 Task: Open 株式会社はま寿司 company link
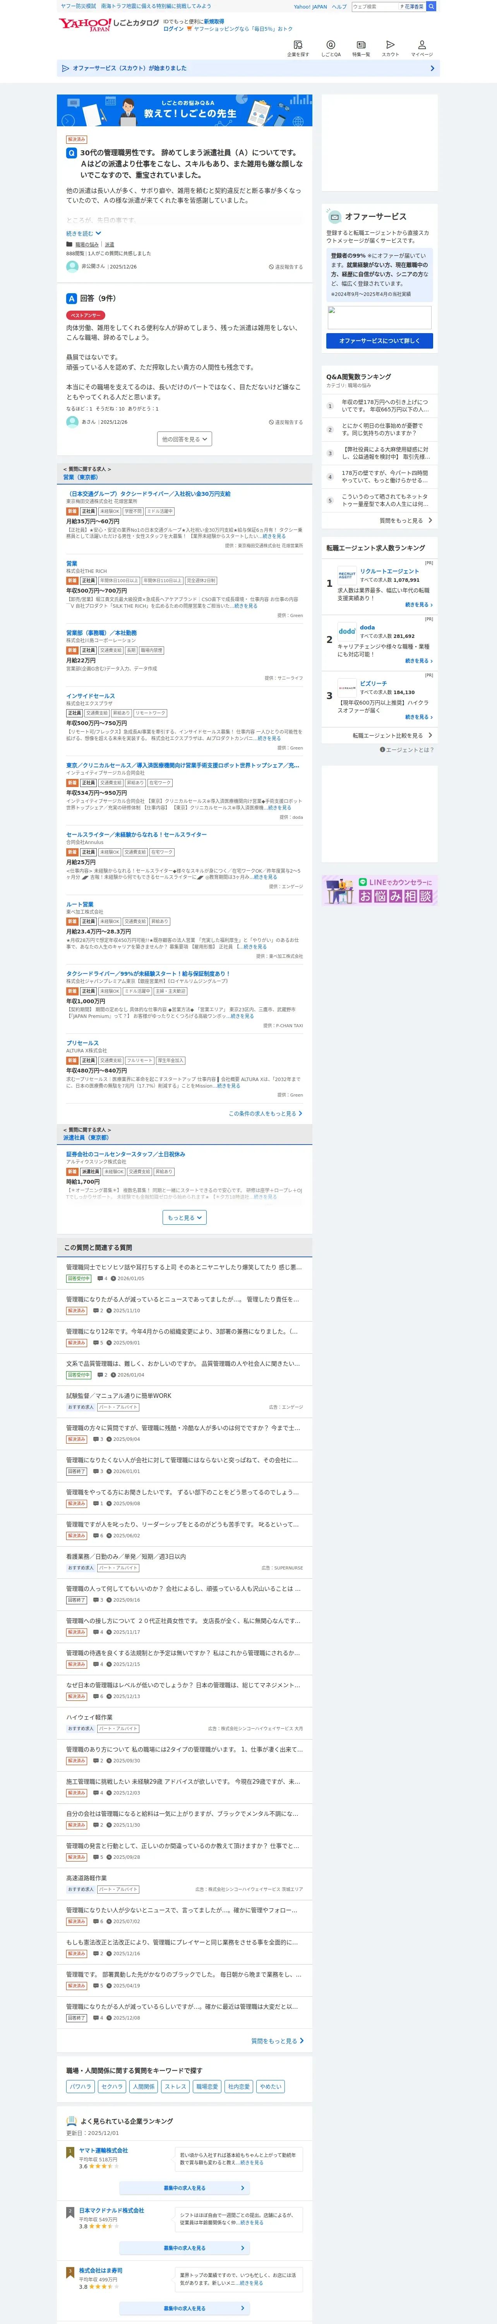click(x=100, y=2271)
